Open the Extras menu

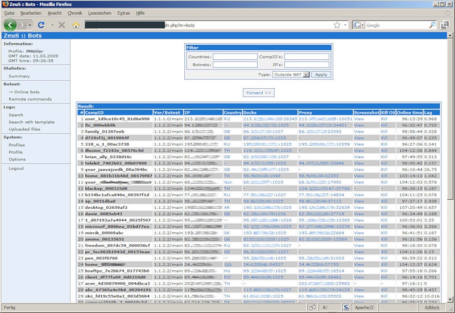(x=123, y=13)
